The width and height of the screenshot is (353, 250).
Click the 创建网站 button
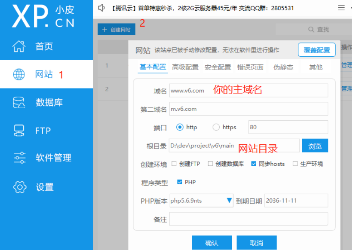point(117,30)
